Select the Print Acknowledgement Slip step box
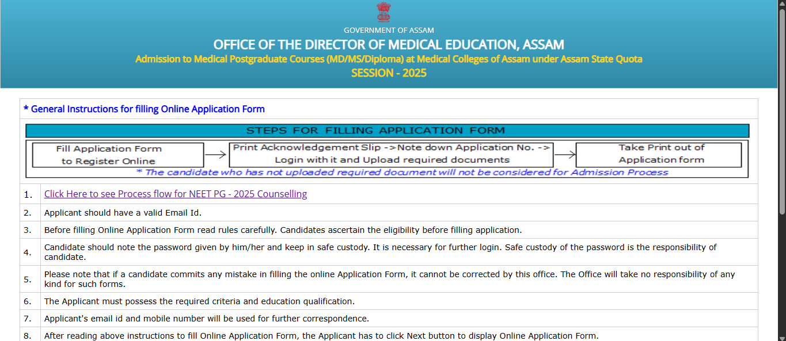 tap(391, 154)
